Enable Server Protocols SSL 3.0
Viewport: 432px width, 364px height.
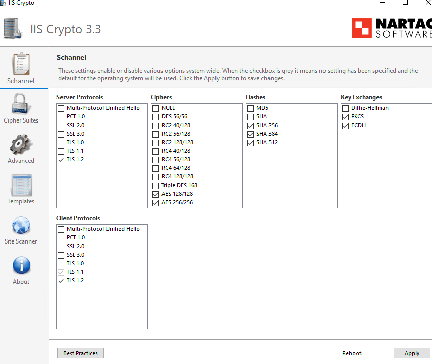61,134
